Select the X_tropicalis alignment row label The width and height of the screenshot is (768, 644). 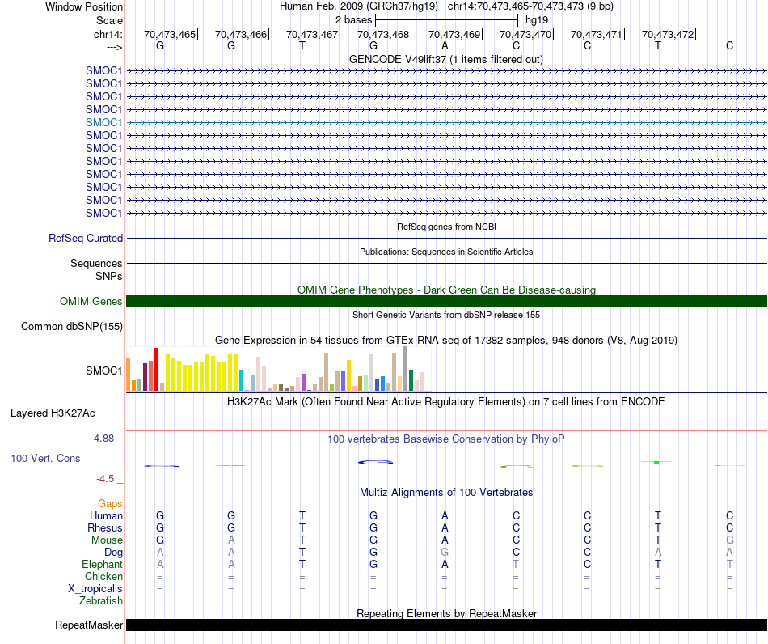[x=95, y=589]
